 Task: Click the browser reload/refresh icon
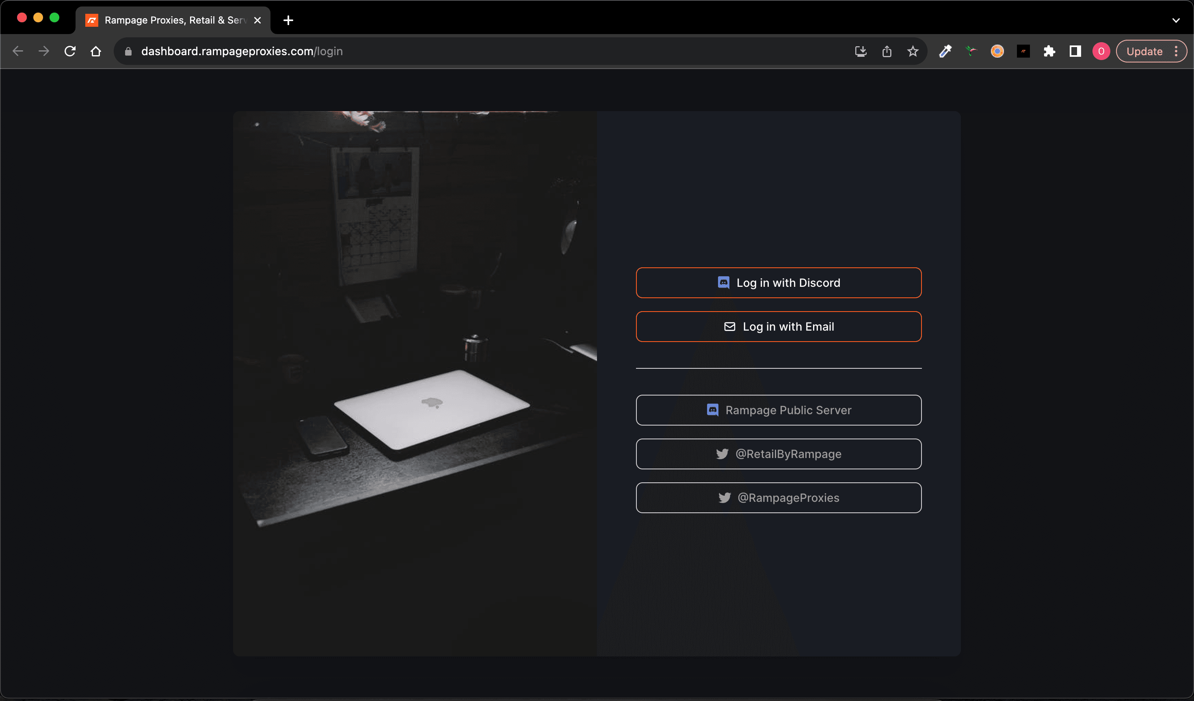tap(70, 51)
